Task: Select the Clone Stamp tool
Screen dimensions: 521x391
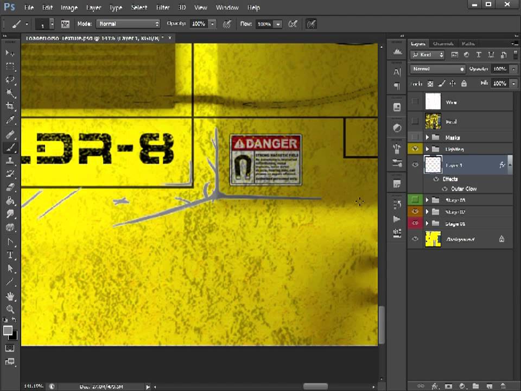Action: (x=10, y=161)
